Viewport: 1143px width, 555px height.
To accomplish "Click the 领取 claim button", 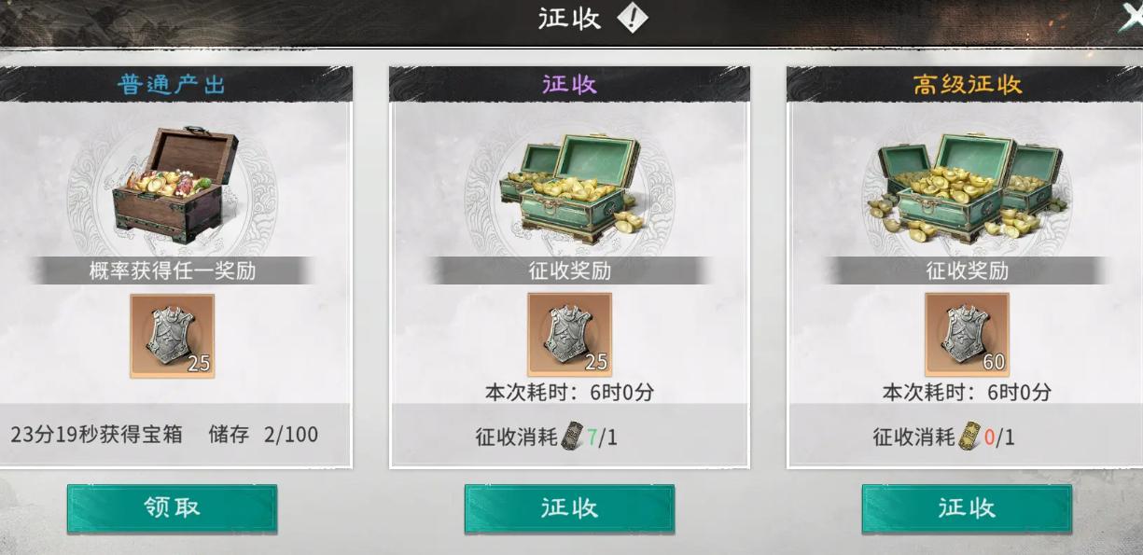I will [172, 508].
